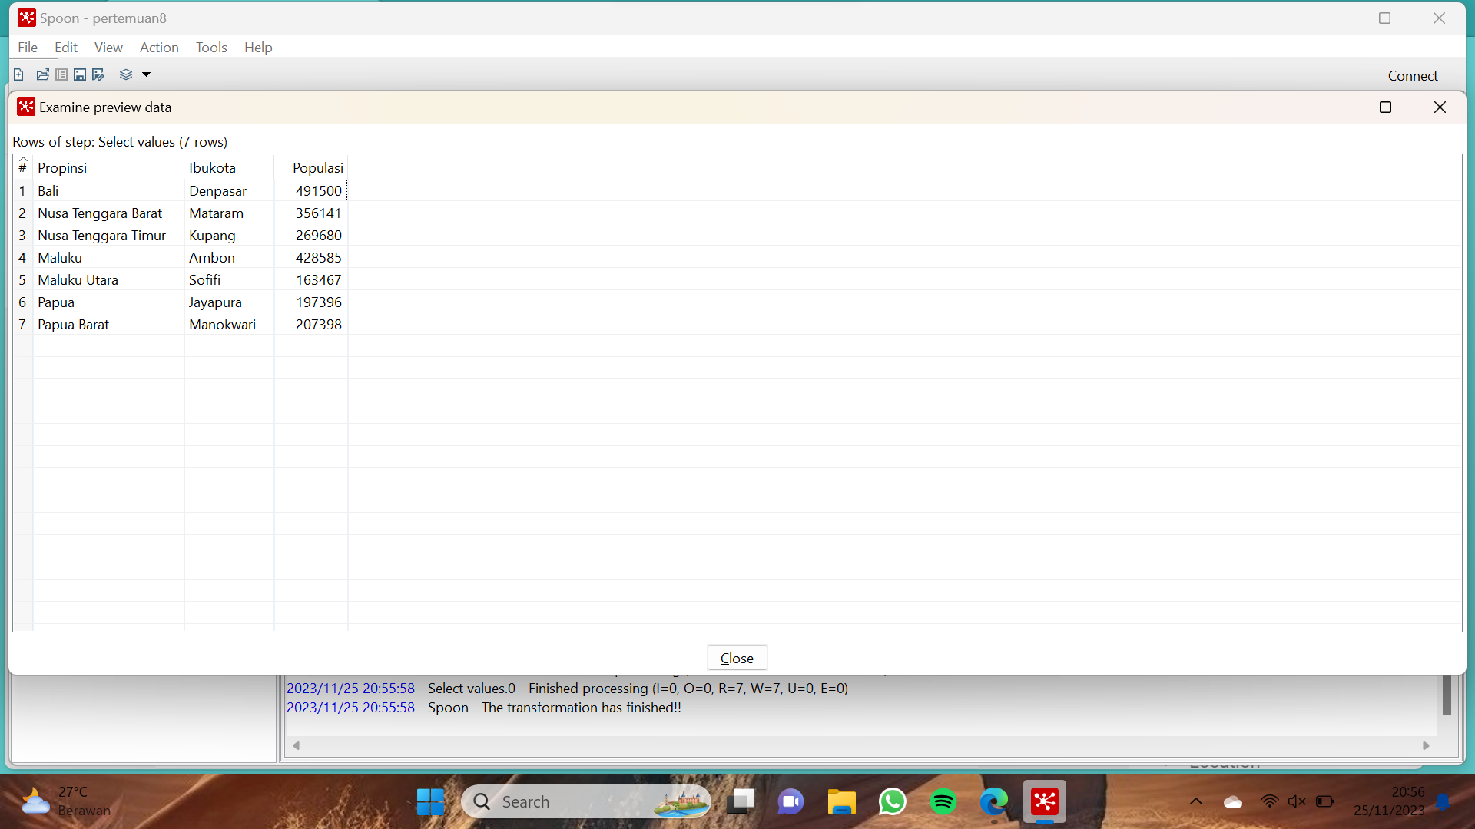Open the perspectives dropdown arrow
The height and width of the screenshot is (829, 1475).
146,74
